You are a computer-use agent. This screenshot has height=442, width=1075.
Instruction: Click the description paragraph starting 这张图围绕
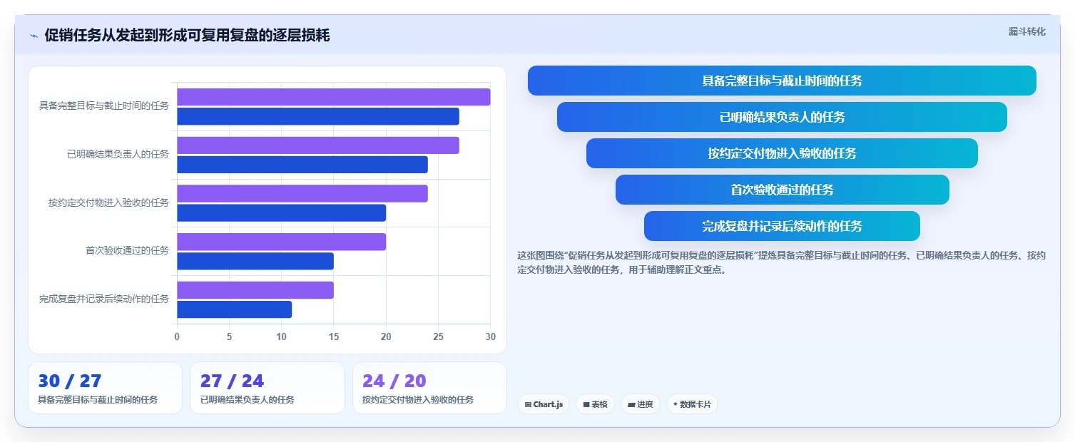[x=782, y=262]
